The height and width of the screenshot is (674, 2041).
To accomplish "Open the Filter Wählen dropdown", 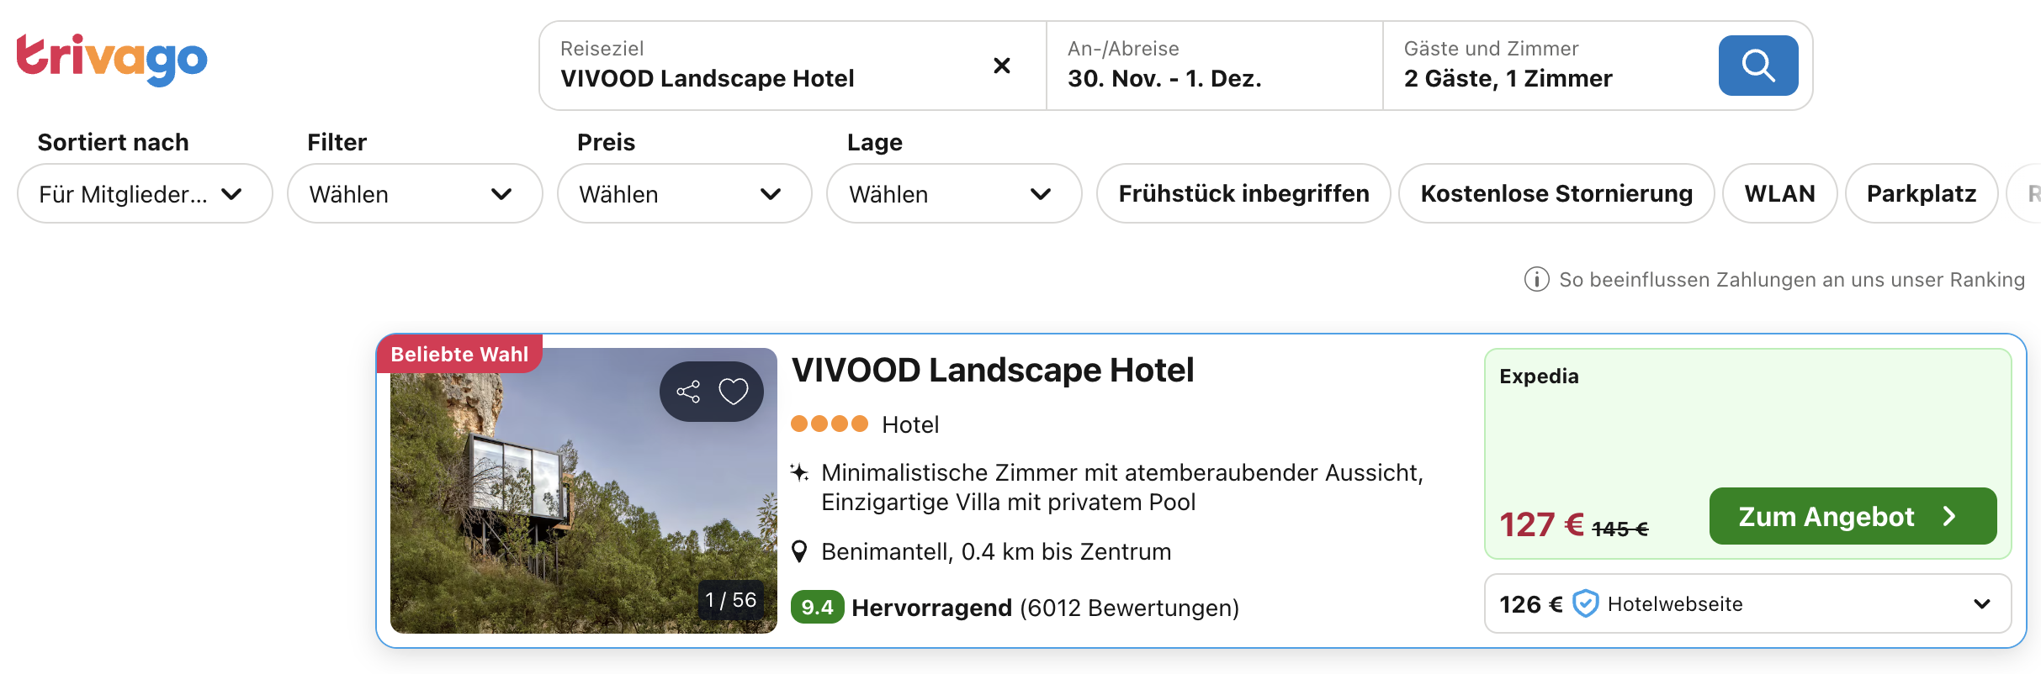I will tap(415, 194).
